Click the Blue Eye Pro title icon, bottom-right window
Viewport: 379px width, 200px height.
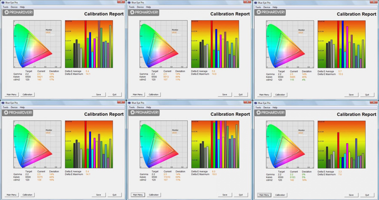[x=256, y=103]
